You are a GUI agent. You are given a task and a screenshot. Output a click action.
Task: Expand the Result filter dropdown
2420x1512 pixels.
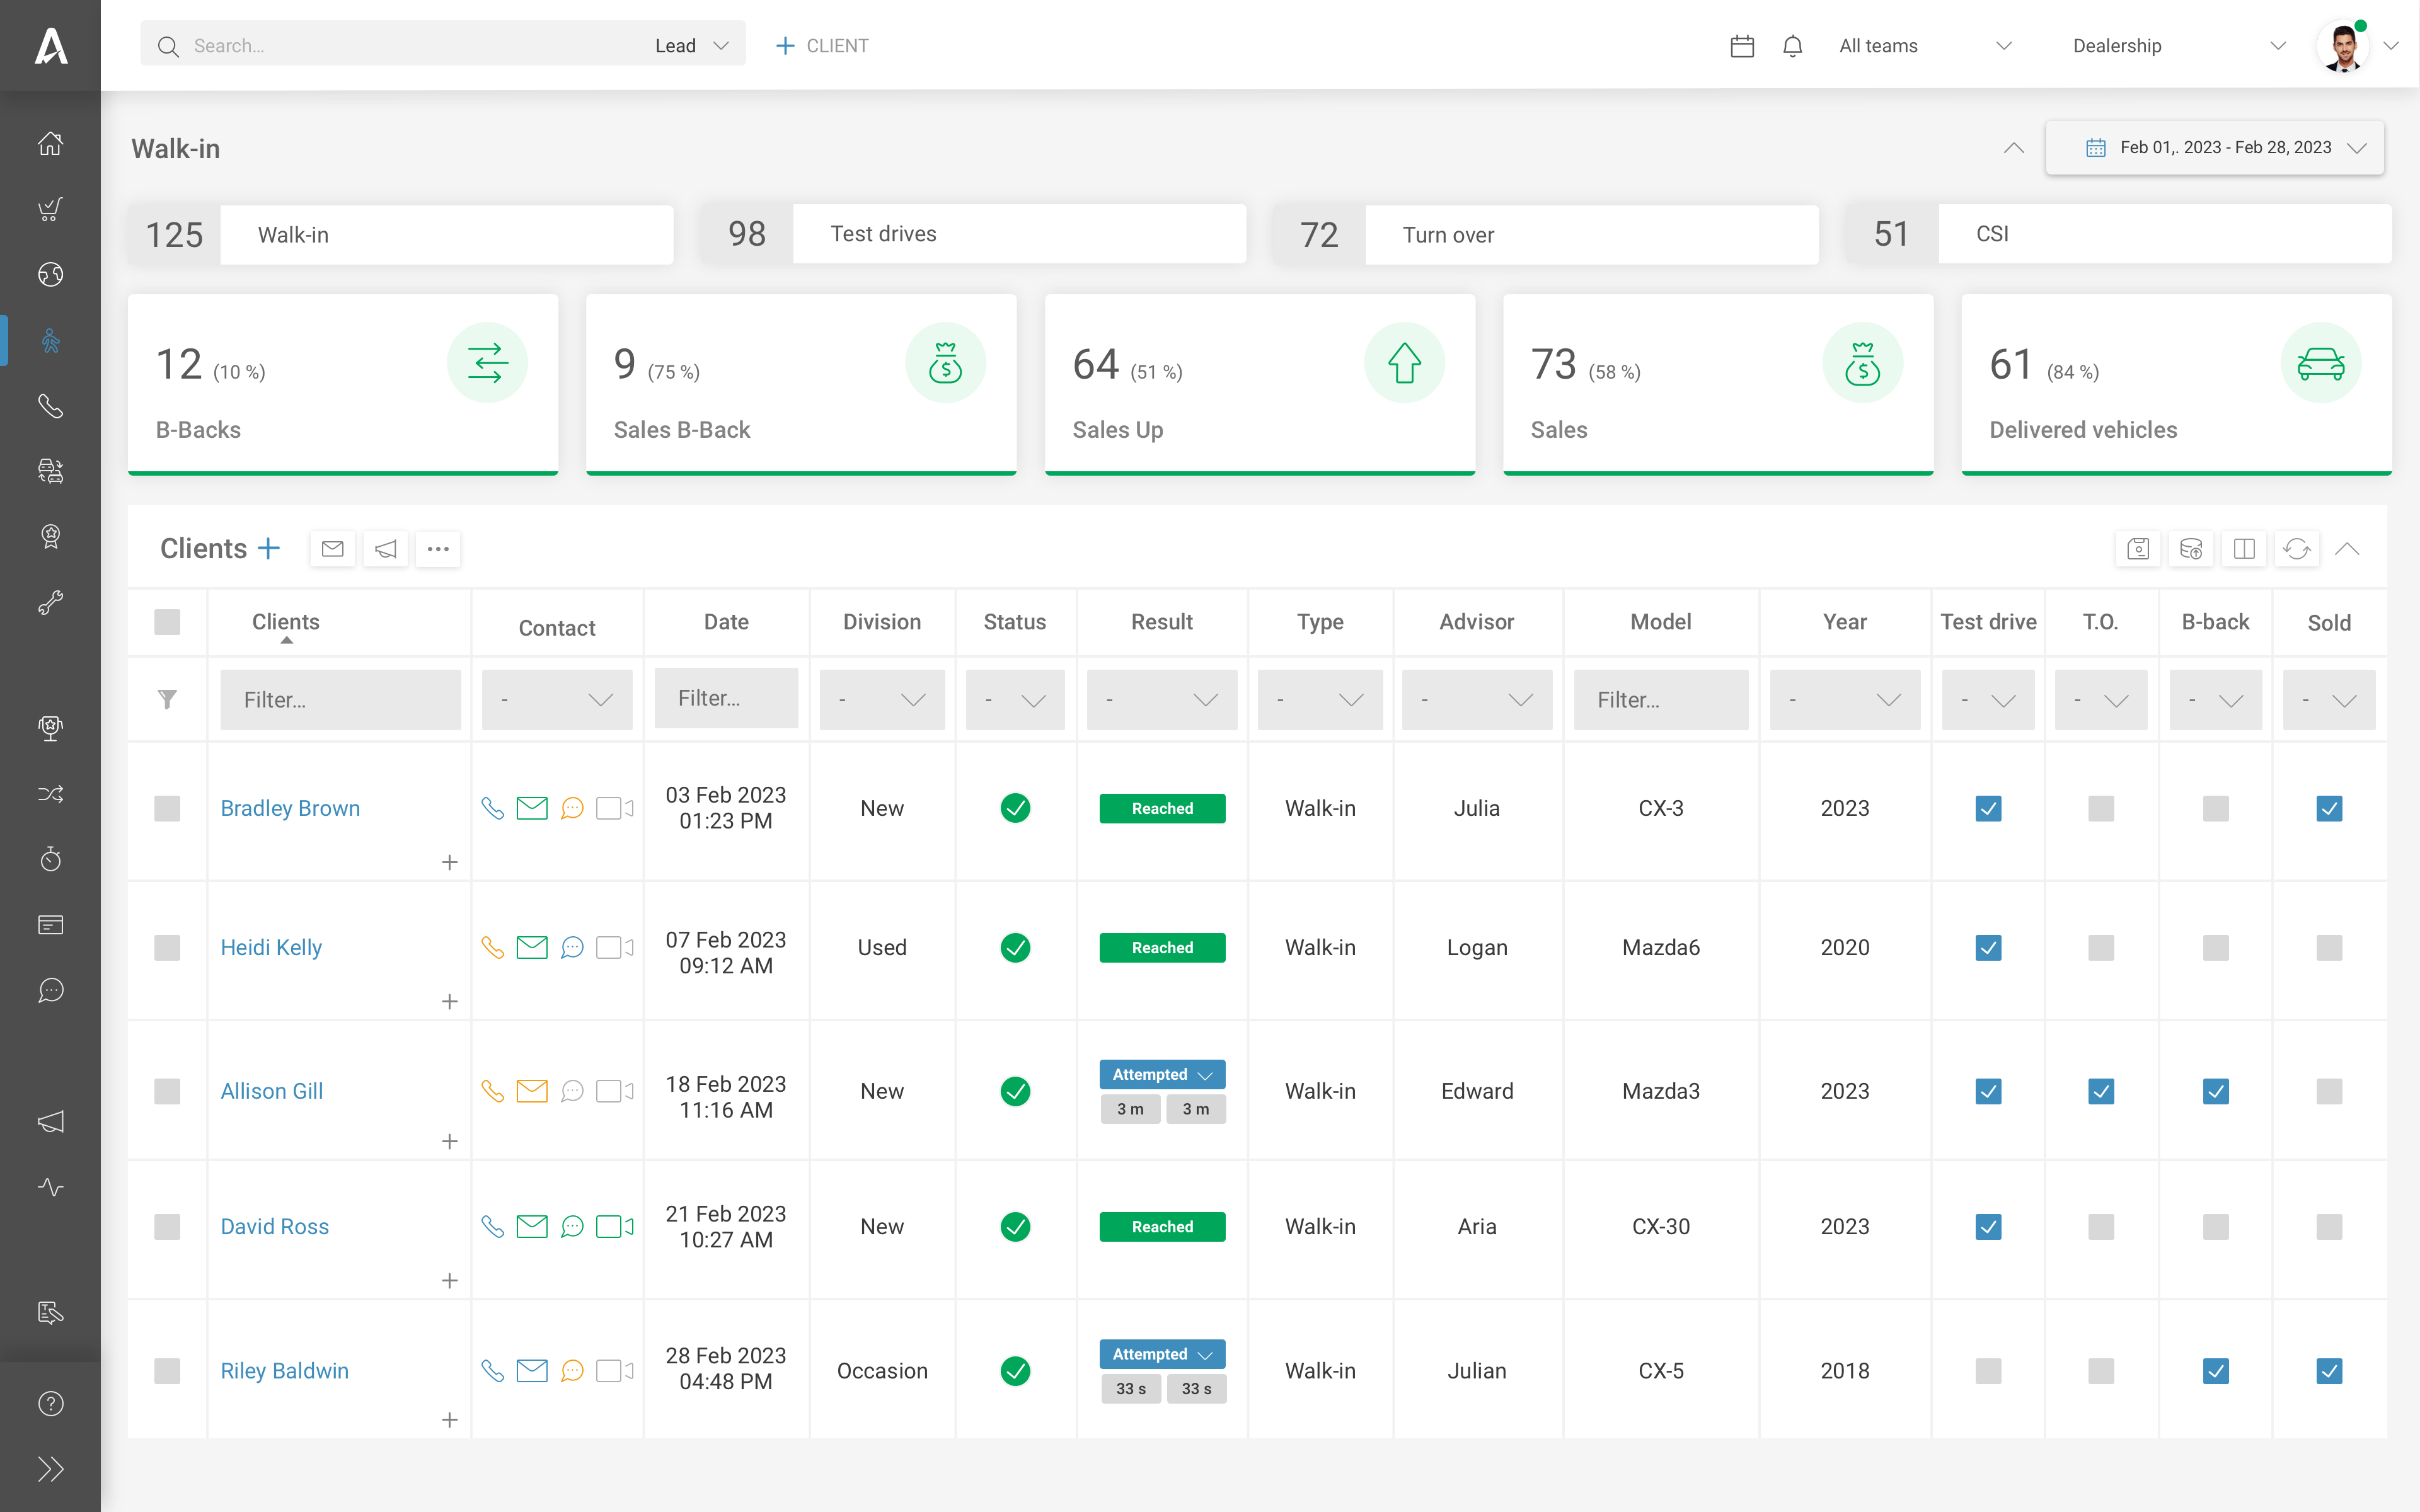(x=1207, y=699)
